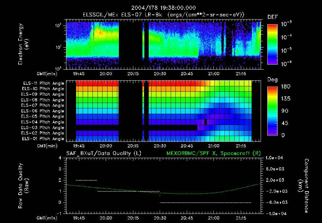Select the ELS-05 Pitch Angle row label
The height and width of the screenshot is (223, 322).
point(43,117)
